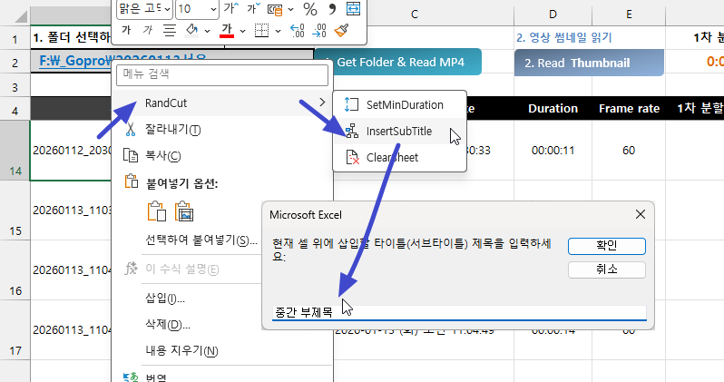Click 2. Read Thumbnail button
This screenshot has height=382, width=724.
tap(589, 63)
